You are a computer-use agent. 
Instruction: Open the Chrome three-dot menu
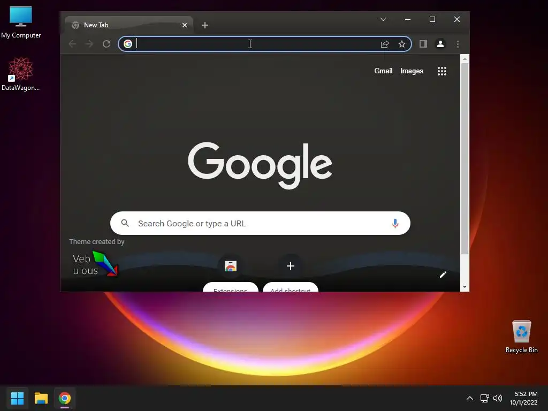click(458, 44)
